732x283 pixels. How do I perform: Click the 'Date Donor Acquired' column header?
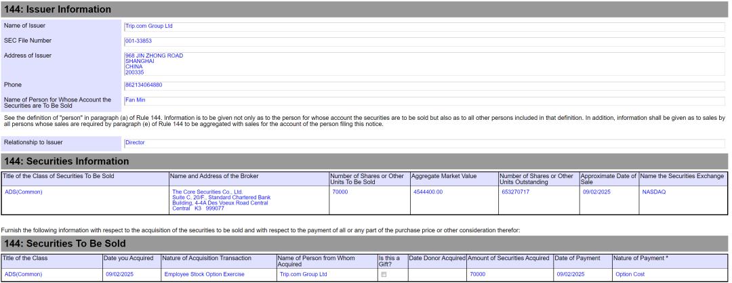[437, 261]
